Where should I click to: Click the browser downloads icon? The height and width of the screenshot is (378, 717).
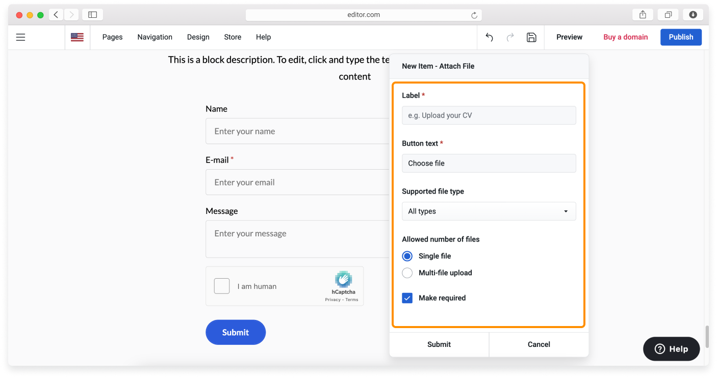tap(693, 15)
